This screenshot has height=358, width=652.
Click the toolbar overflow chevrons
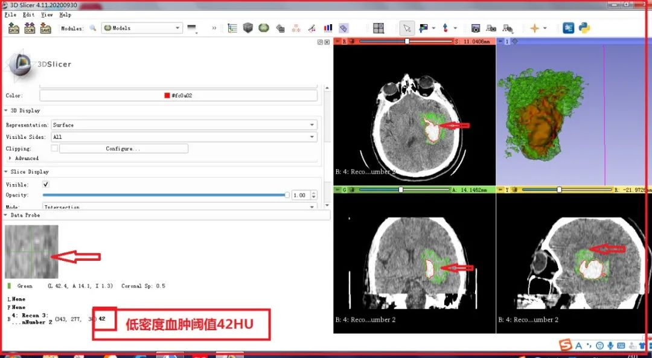tap(214, 28)
